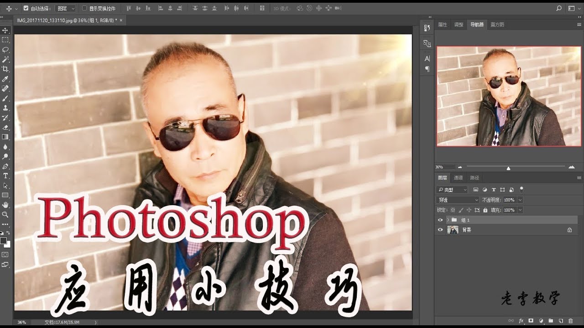
Task: Click the search icon in options bar
Action: [559, 8]
